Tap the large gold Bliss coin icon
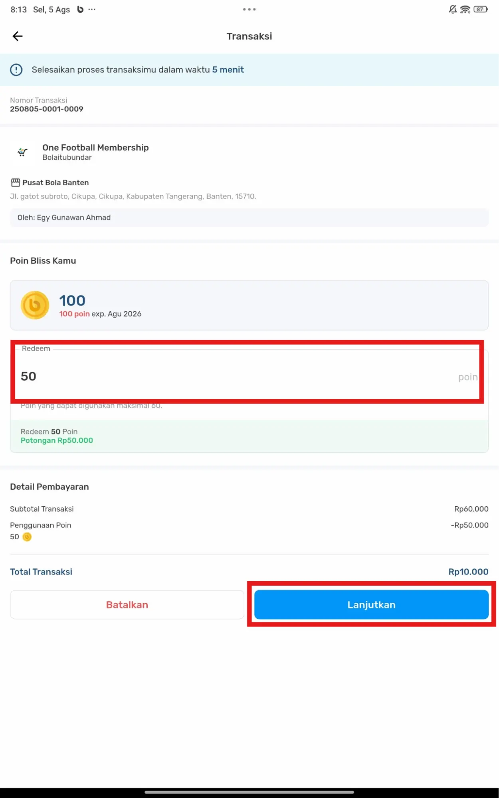 click(x=35, y=305)
